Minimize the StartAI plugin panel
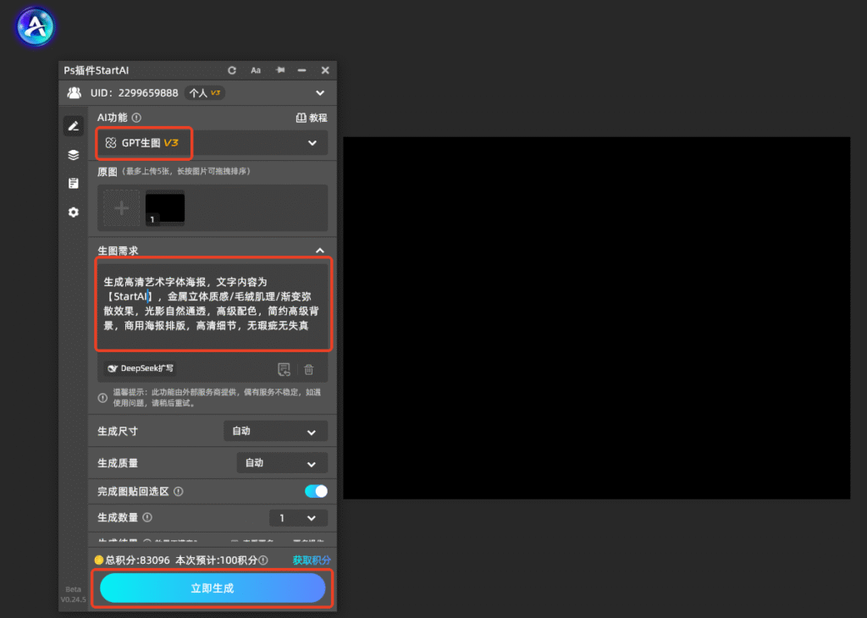 (x=302, y=70)
